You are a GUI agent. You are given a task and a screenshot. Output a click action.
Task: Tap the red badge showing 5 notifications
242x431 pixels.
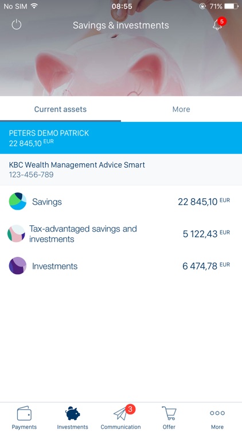tap(222, 21)
